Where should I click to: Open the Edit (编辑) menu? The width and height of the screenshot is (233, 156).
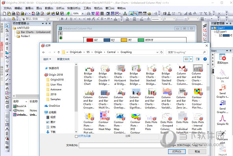18,8
